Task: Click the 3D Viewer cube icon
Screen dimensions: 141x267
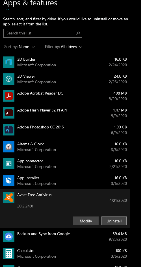Action: 9,79
